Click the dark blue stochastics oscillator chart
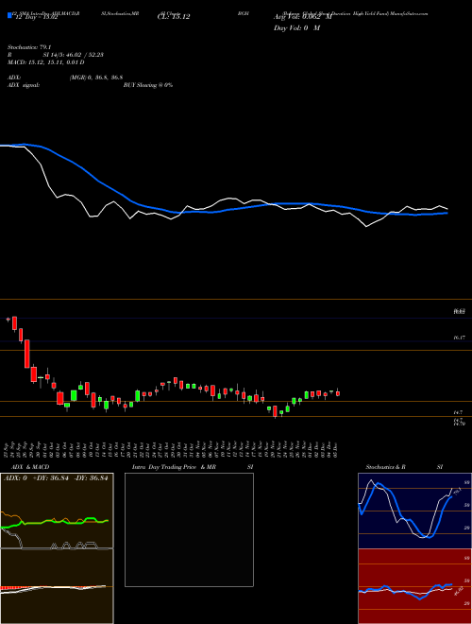 coord(414,511)
